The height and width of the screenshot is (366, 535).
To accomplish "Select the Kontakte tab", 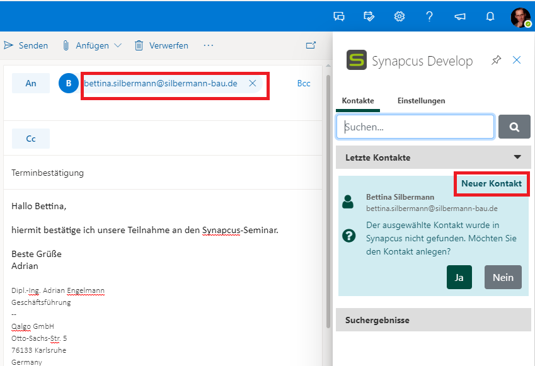I will tap(358, 101).
